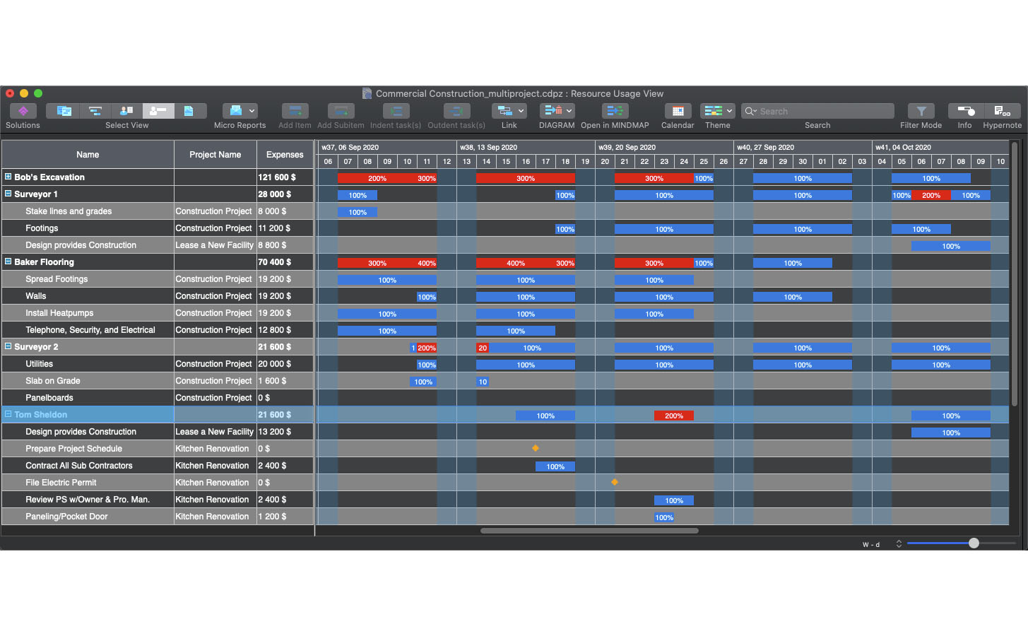Click the Project Name column header
The image size is (1028, 636).
(215, 154)
